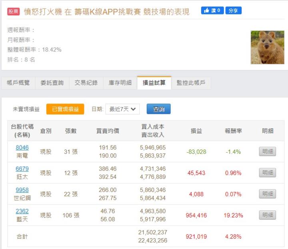Click the 報酬率 column header
The width and height of the screenshot is (288, 249).
click(x=233, y=131)
